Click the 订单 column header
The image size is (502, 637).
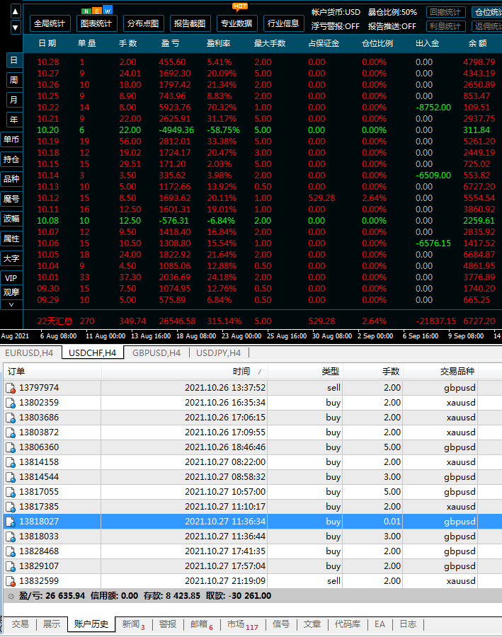[x=52, y=372]
